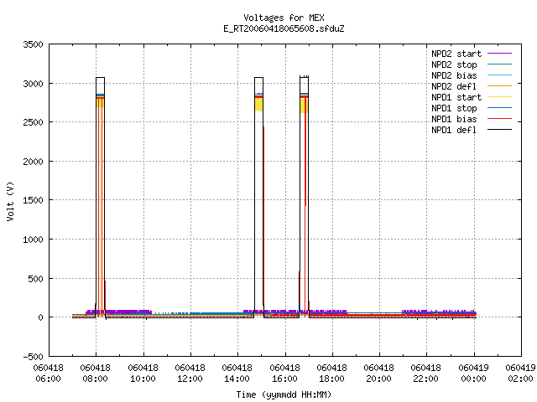Viewport: 537px width, 402px height.
Task: Click the 060418 18:00 x-axis tick label
Action: [331, 374]
